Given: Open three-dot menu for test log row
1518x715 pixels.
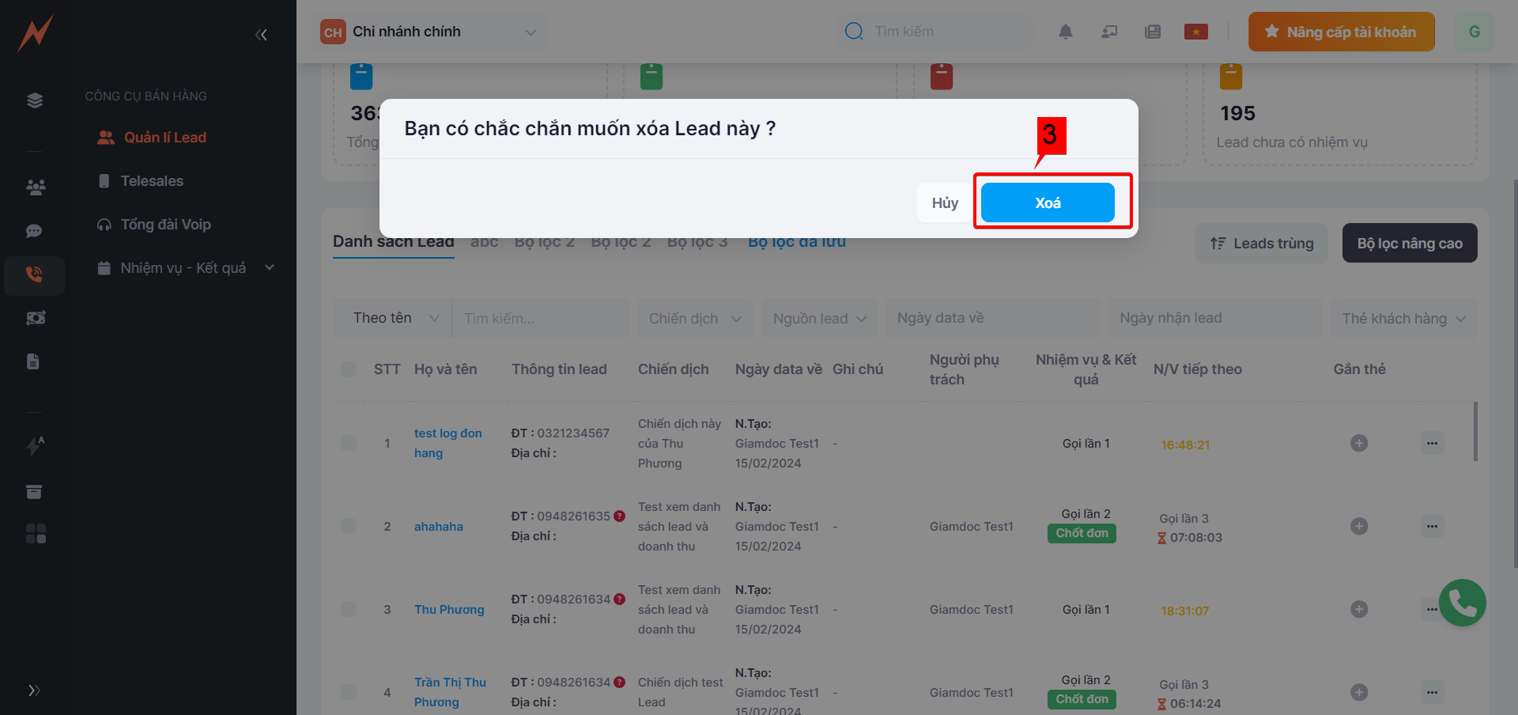Looking at the screenshot, I should 1432,444.
